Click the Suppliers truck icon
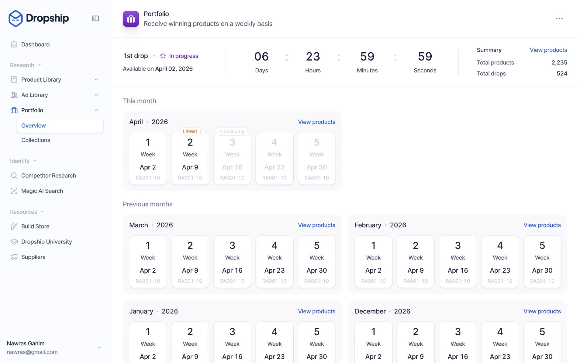580x363 pixels. (14, 257)
